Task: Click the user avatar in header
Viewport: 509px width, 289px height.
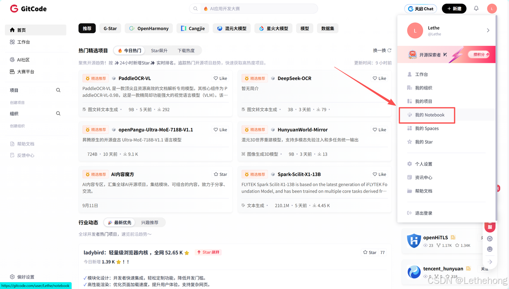Action: click(492, 8)
